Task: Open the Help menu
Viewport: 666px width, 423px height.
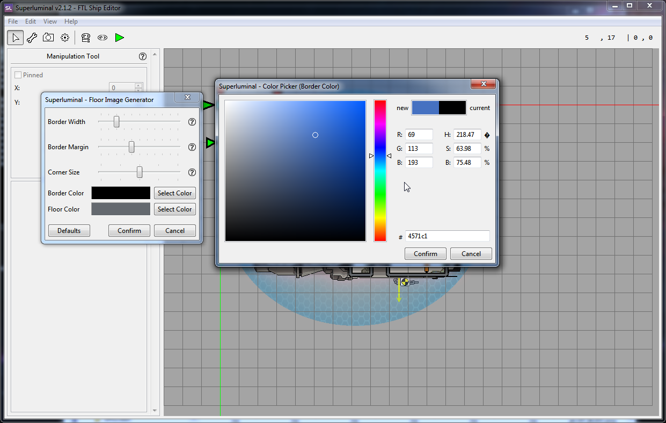Action: (x=71, y=21)
